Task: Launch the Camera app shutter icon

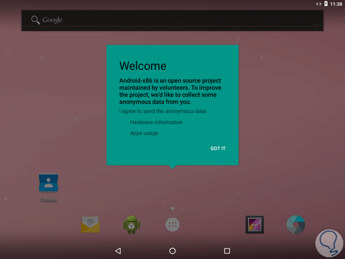Action: tap(296, 225)
